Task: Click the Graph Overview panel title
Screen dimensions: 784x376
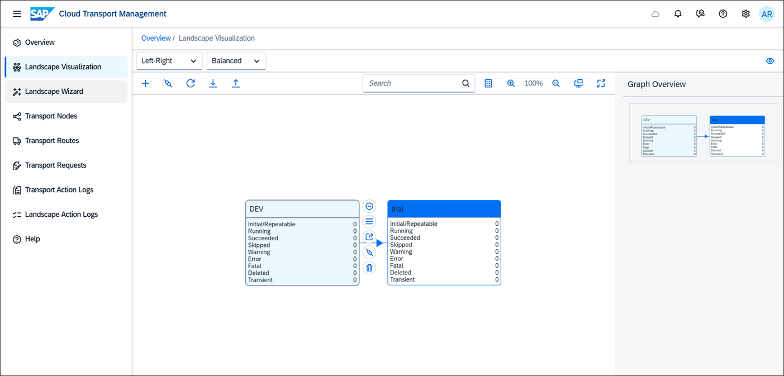Action: (657, 84)
